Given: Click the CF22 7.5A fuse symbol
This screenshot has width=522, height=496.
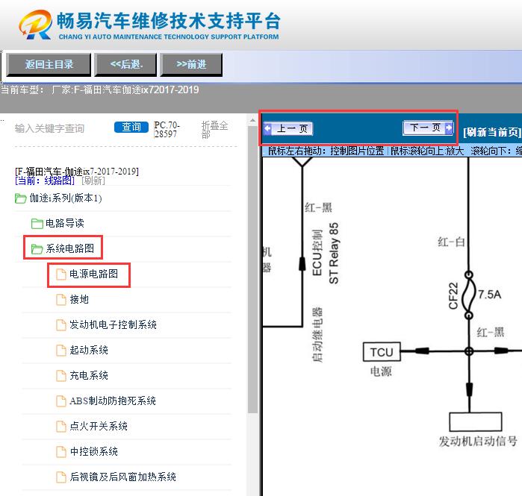Looking at the screenshot, I should pyautogui.click(x=469, y=295).
